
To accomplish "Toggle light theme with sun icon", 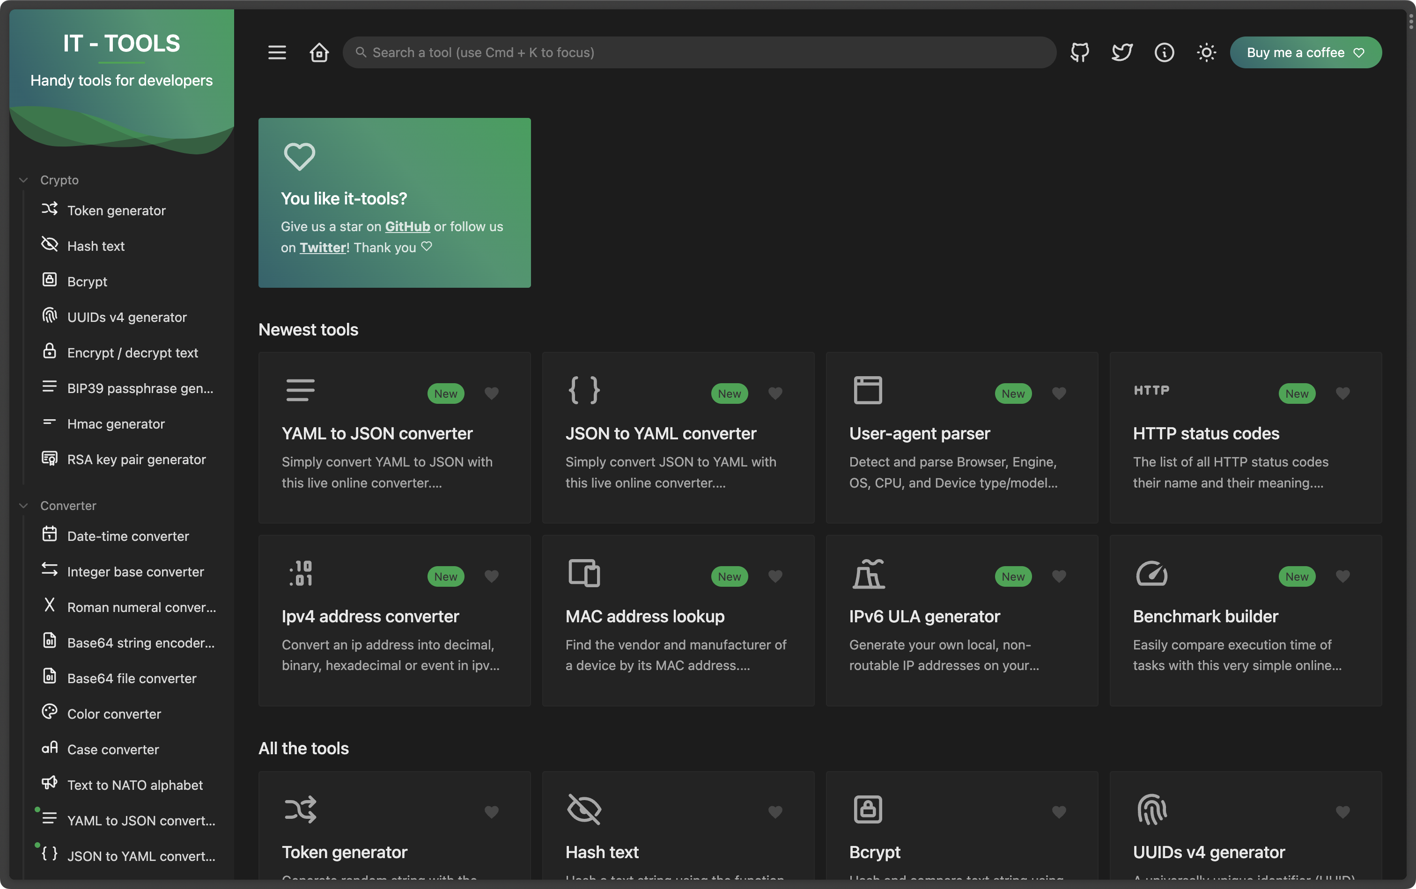I will (1206, 52).
